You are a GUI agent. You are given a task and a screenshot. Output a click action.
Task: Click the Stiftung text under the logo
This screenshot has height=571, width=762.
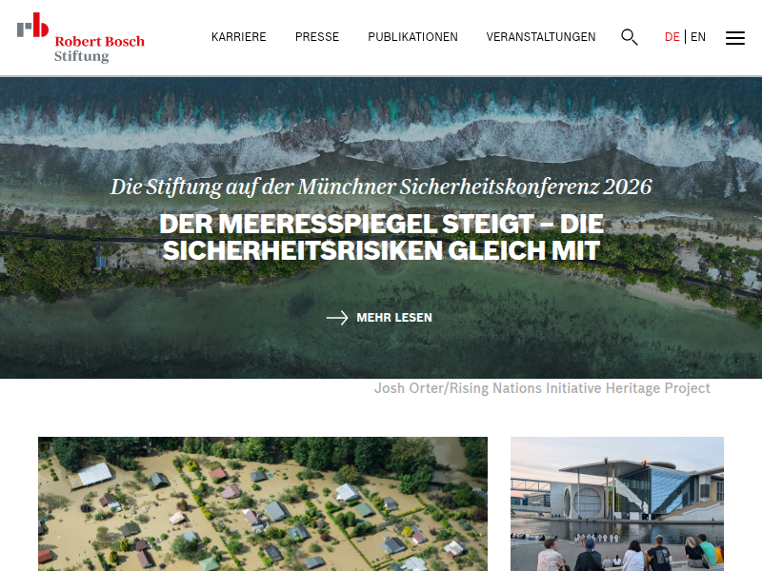coord(82,56)
